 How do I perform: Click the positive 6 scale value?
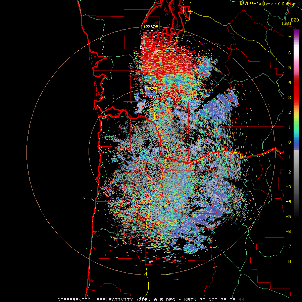click(290, 53)
